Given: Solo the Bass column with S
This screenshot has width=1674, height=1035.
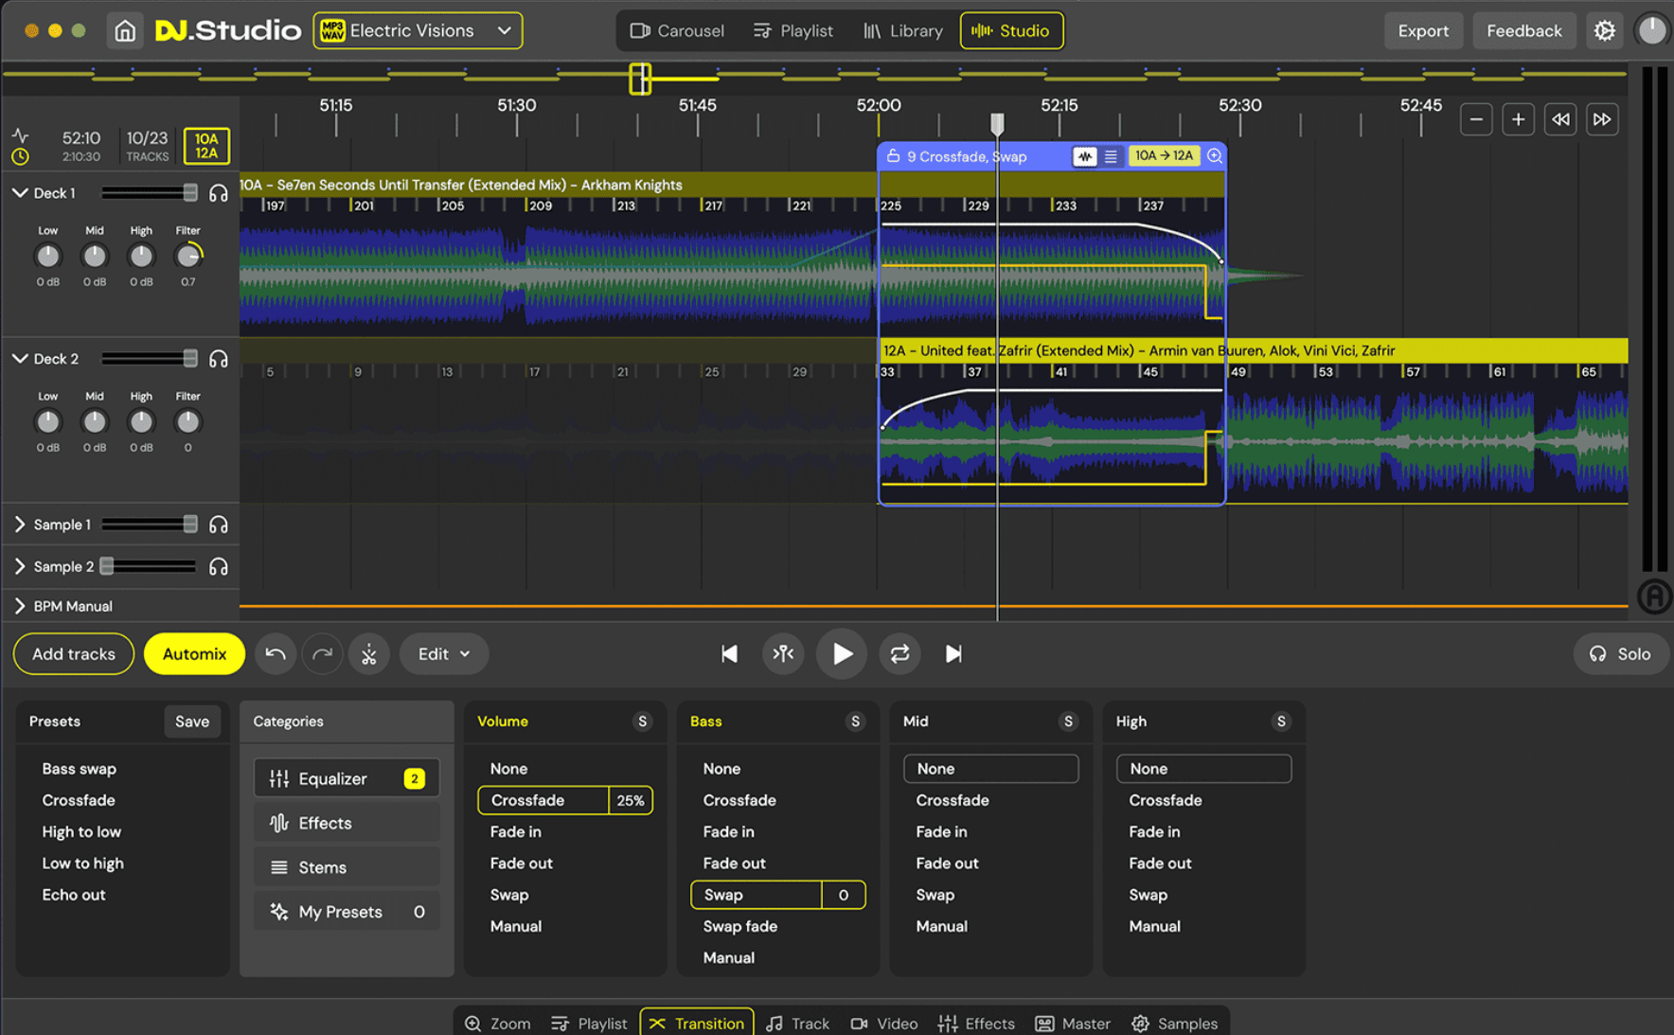Looking at the screenshot, I should pos(855,722).
